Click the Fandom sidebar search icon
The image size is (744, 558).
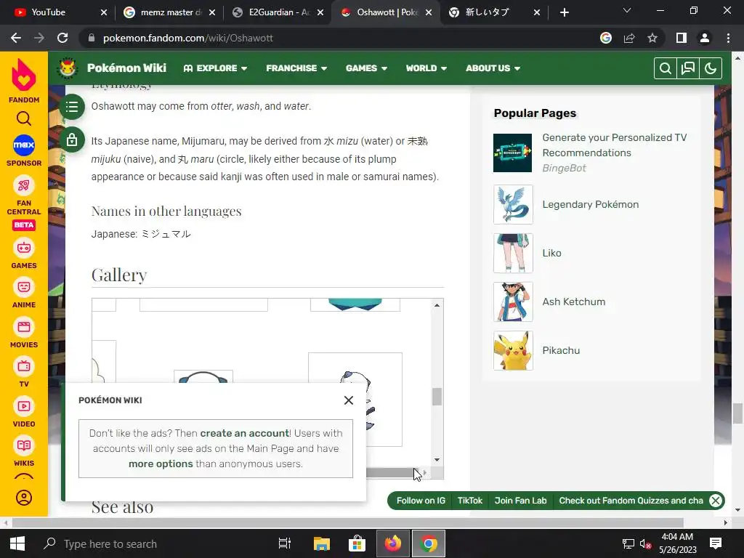coord(24,118)
